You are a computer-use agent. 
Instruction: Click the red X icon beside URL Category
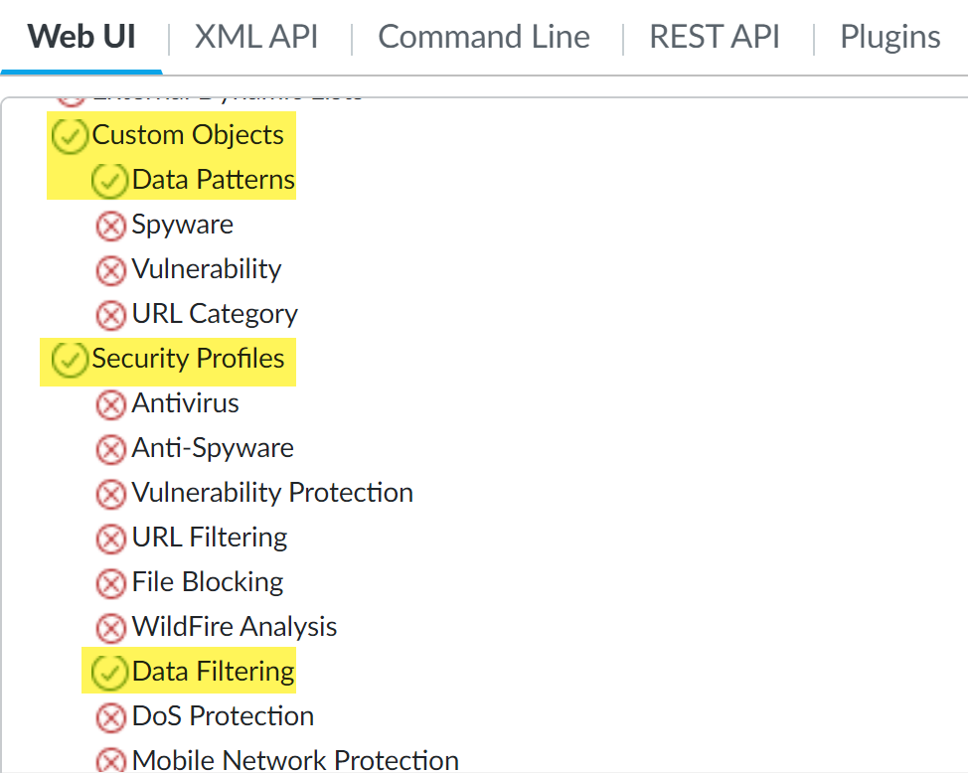(x=110, y=315)
